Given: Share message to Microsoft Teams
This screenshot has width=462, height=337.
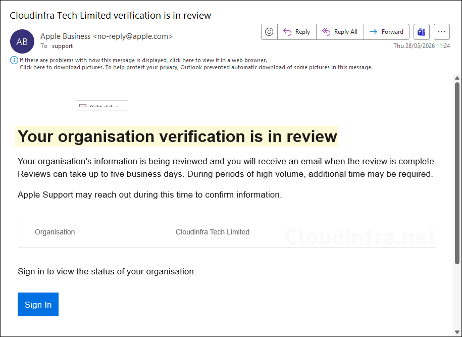Looking at the screenshot, I should (422, 32).
